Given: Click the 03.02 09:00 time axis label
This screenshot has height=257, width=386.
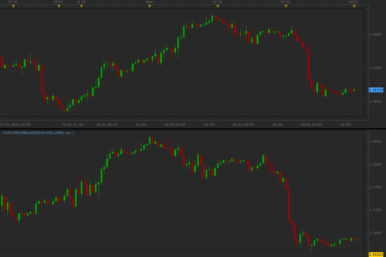Looking at the screenshot, I should click(312, 125).
